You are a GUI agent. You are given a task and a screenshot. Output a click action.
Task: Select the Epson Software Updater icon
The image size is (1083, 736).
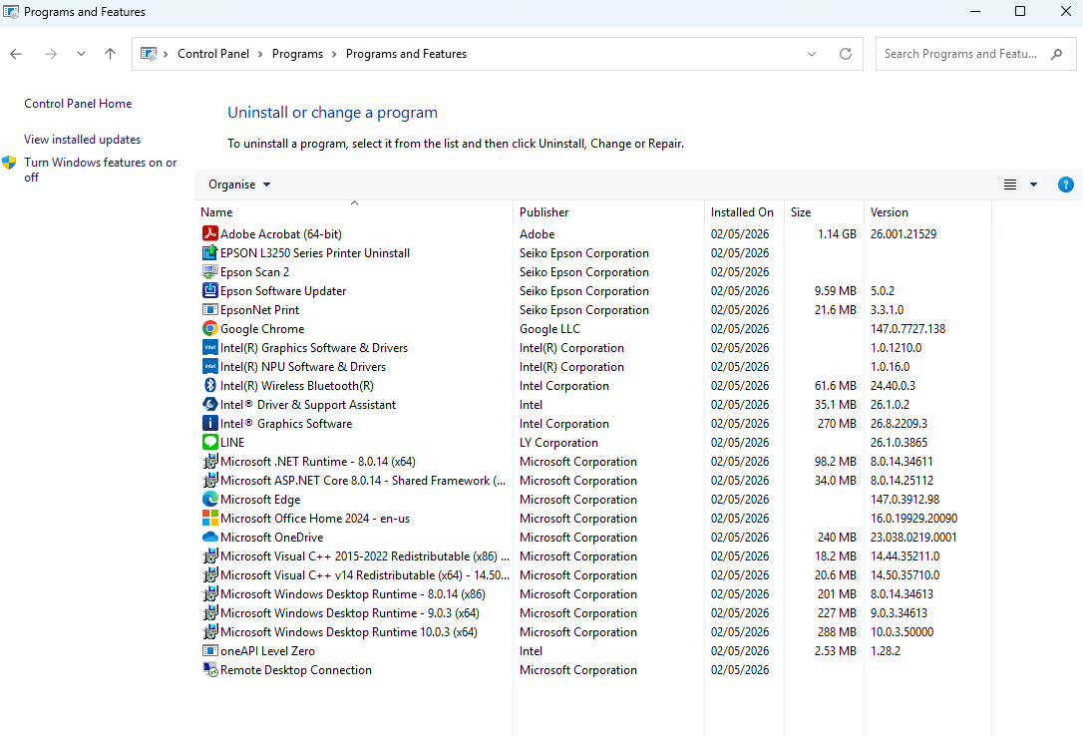point(210,290)
